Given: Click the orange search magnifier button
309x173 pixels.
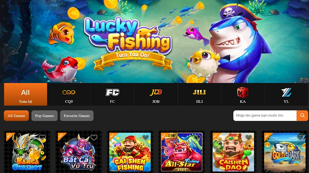Looking at the screenshot, I should [302, 116].
